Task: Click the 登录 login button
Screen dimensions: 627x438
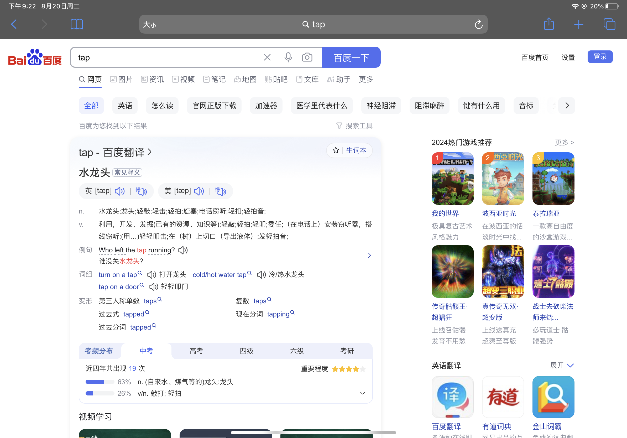Action: [600, 56]
